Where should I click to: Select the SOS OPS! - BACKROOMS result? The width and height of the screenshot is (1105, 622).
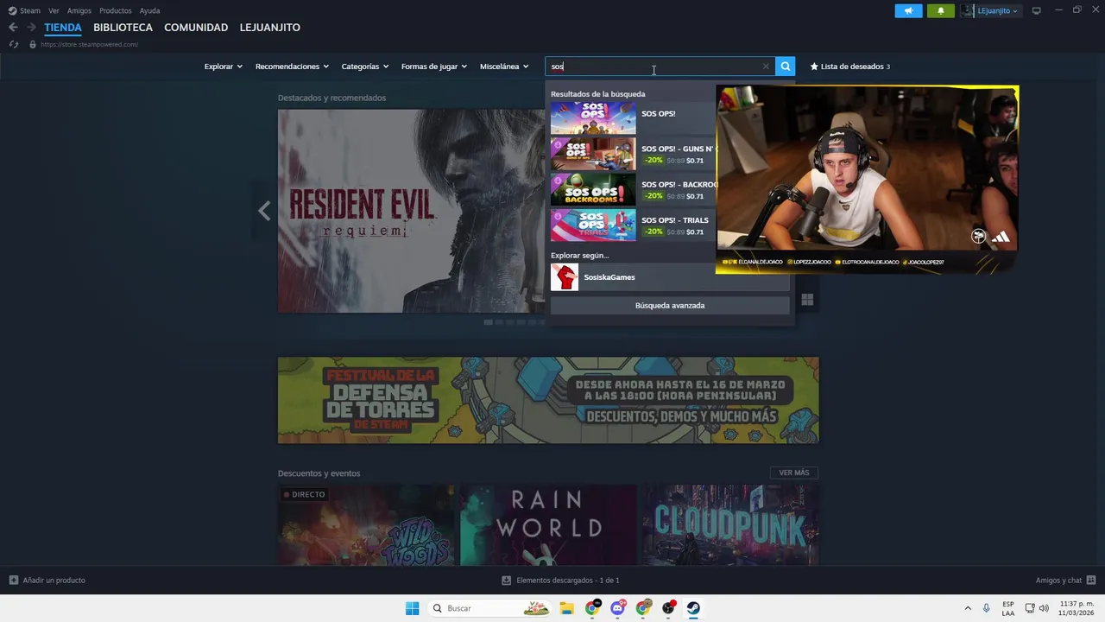click(x=633, y=189)
